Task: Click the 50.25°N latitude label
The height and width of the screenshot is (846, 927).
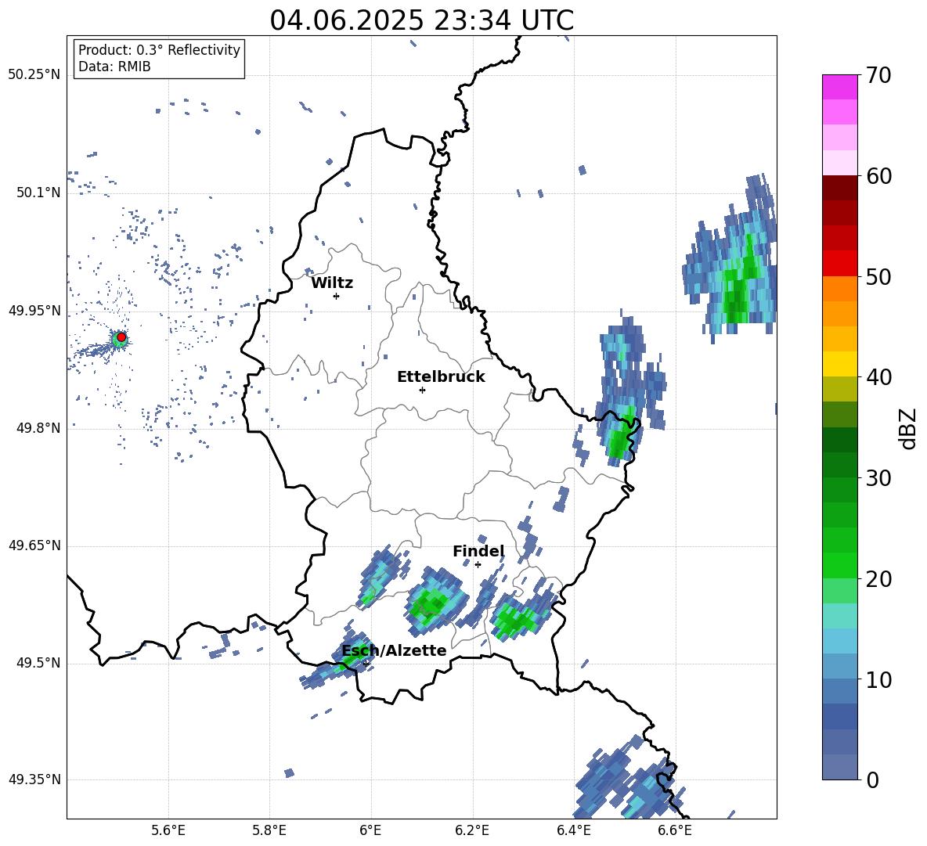Action: pyautogui.click(x=34, y=75)
